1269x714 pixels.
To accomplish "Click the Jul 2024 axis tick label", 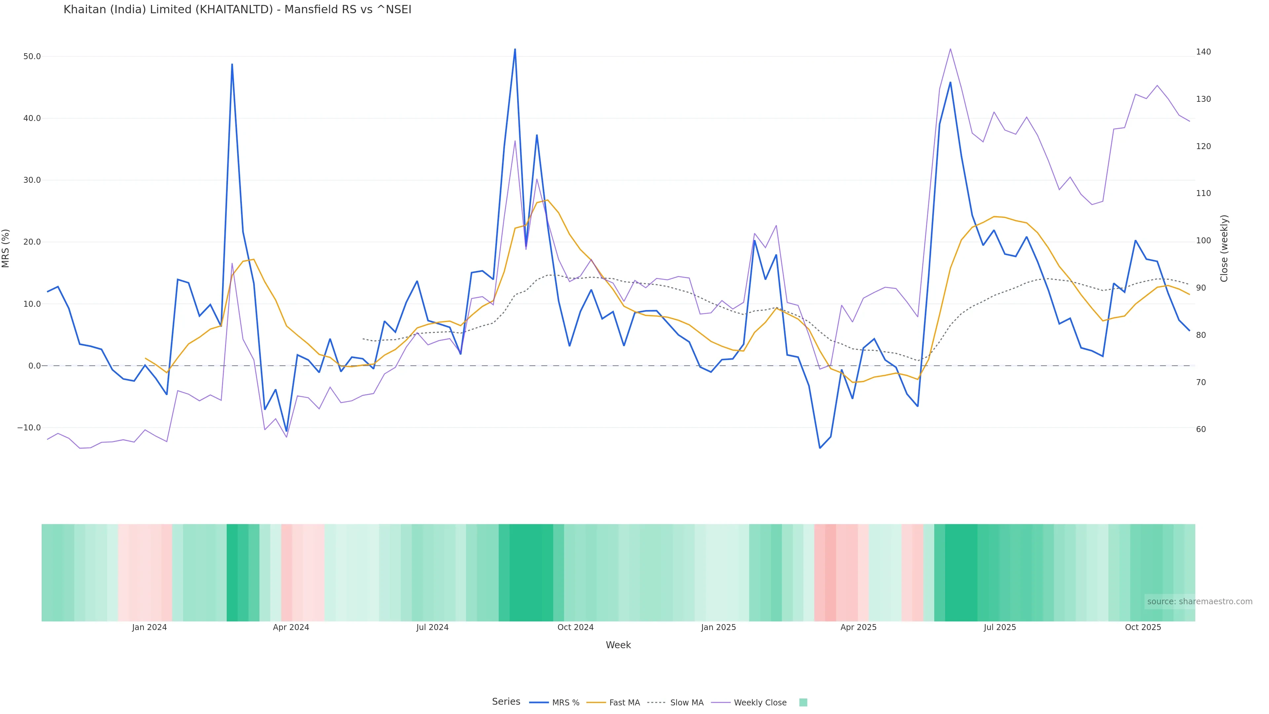I will (x=432, y=628).
